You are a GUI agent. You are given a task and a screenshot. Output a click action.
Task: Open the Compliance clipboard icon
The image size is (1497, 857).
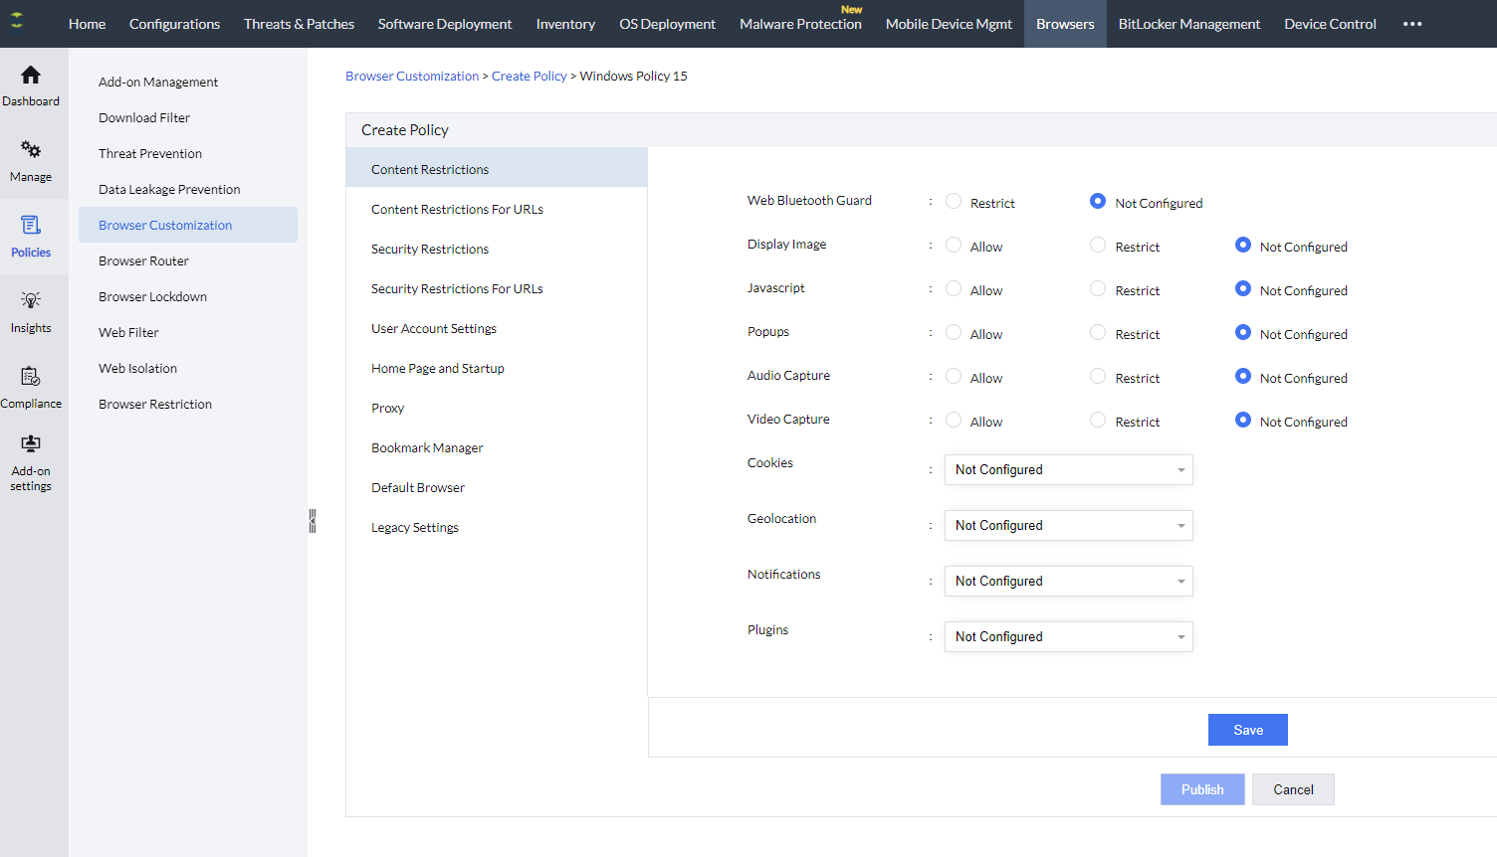coord(31,377)
